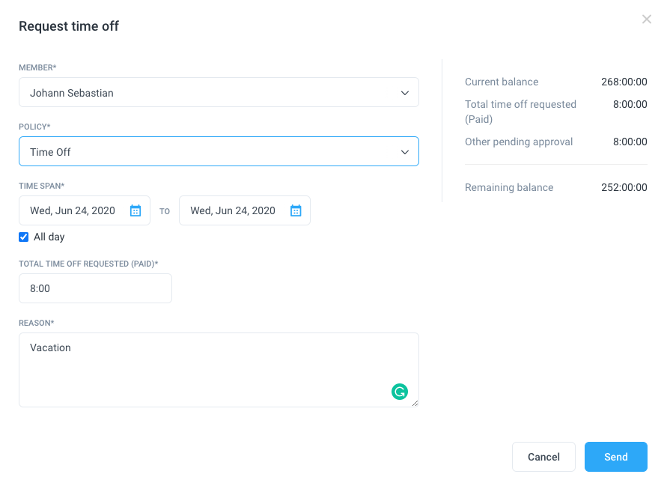The image size is (667, 492).
Task: Click inside the Reason text area with Vacation
Action: click(x=219, y=370)
